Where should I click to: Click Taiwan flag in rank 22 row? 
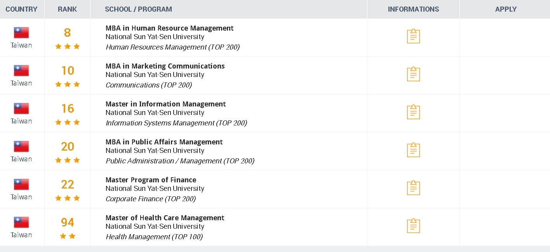pos(21,184)
